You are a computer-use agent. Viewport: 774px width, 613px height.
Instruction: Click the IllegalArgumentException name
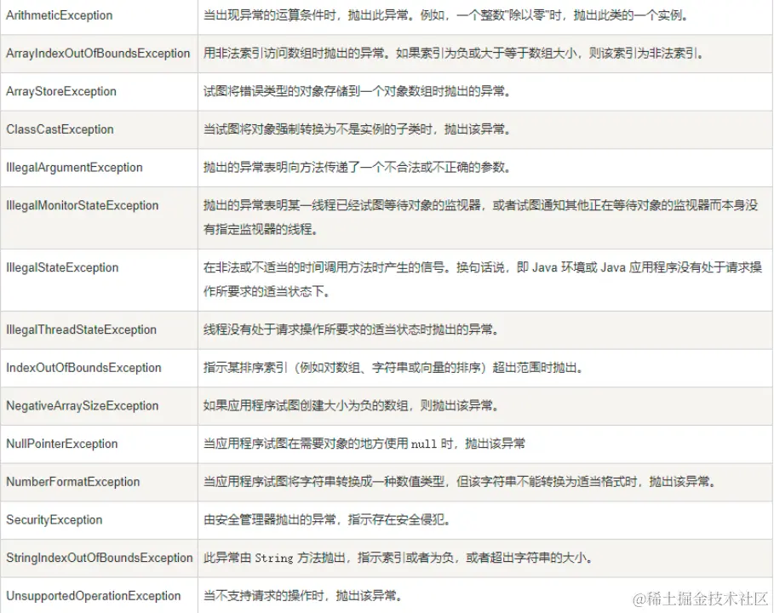point(74,168)
